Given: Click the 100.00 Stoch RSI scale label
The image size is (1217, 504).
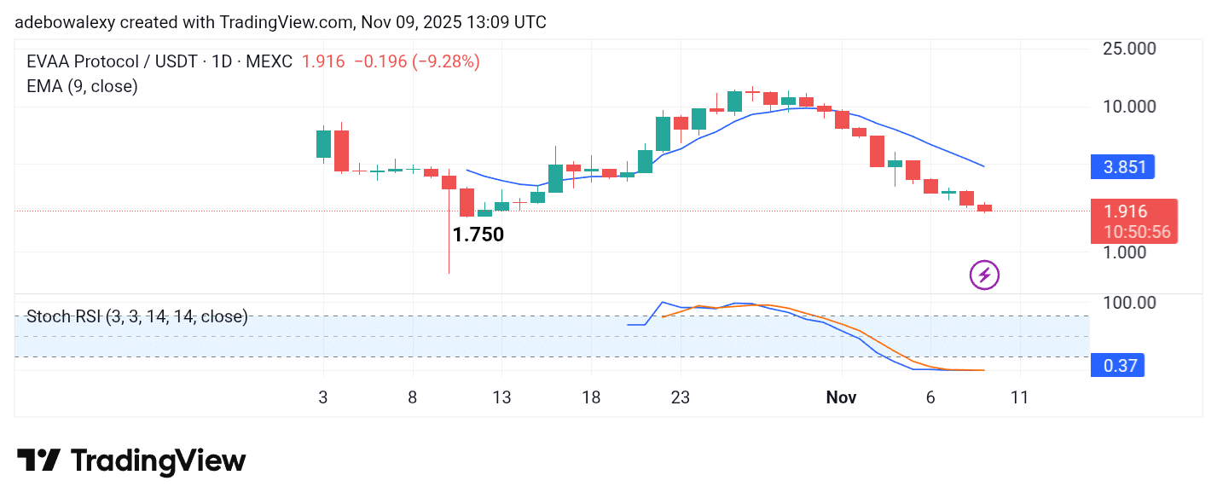Looking at the screenshot, I should [x=1127, y=303].
